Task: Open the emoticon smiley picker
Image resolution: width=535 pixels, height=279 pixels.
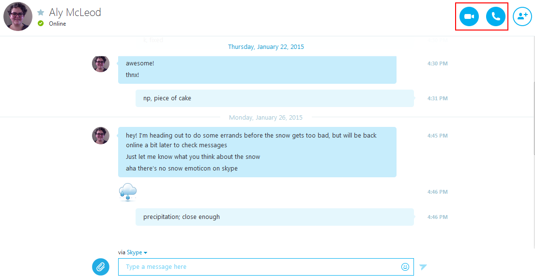Action: tap(405, 267)
